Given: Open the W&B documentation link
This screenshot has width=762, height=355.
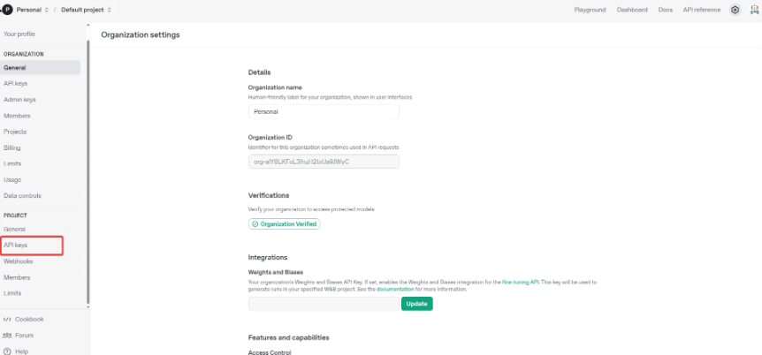Looking at the screenshot, I should click(x=395, y=290).
